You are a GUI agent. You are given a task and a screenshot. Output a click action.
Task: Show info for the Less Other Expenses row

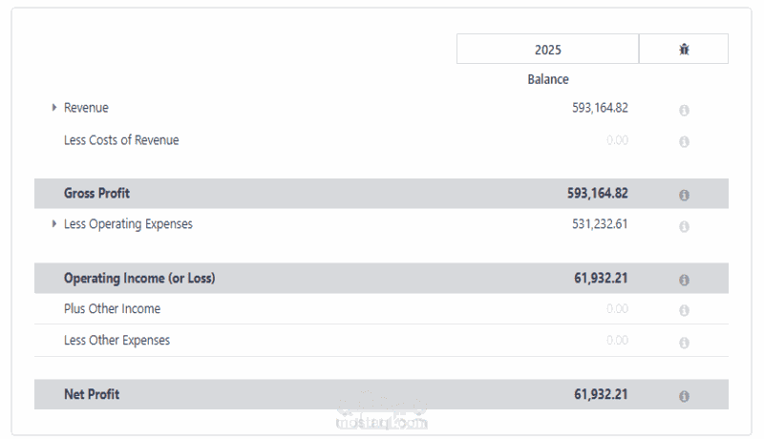[x=684, y=342]
